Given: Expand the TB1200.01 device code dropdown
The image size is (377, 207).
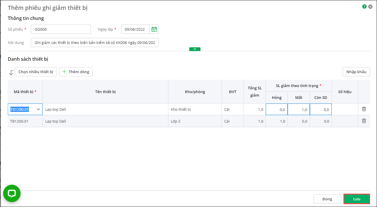Looking at the screenshot, I should pyautogui.click(x=38, y=110).
